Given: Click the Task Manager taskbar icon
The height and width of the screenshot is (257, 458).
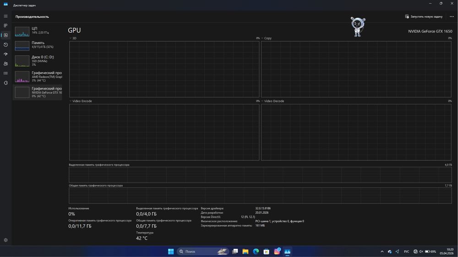Looking at the screenshot, I should point(288,252).
